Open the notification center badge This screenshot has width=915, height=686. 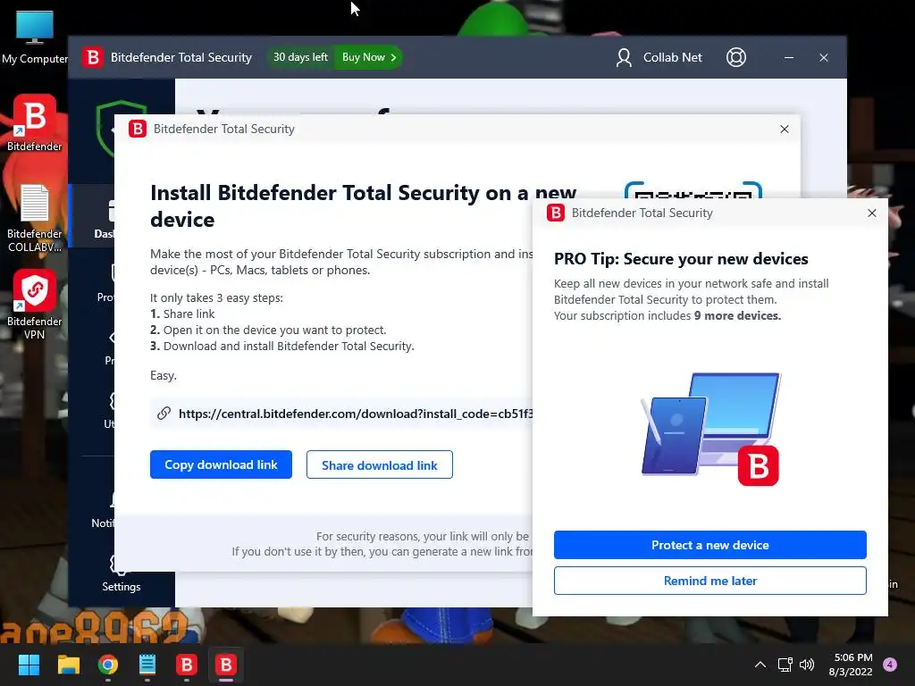pyautogui.click(x=890, y=665)
